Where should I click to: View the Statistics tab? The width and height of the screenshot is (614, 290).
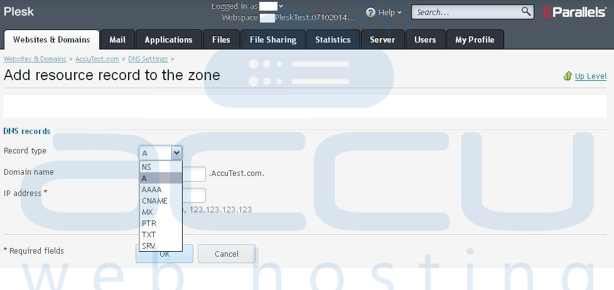click(x=333, y=39)
